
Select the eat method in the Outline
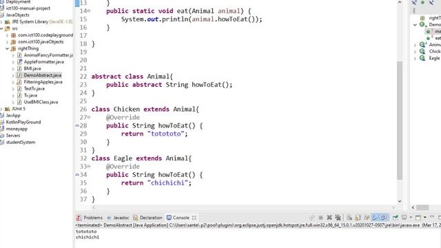coord(438,38)
